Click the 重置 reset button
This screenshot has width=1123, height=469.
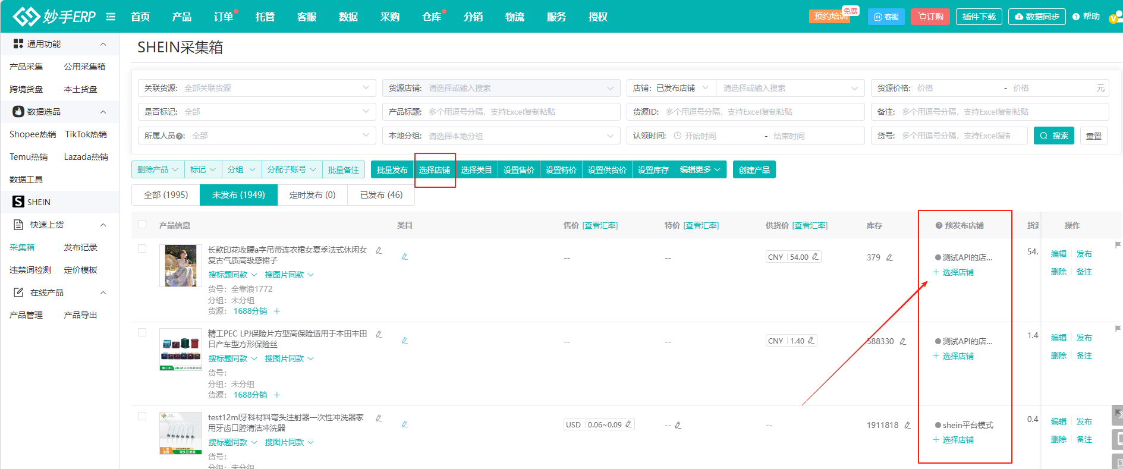click(1094, 136)
